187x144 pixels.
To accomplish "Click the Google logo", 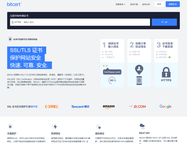I will tap(165, 107).
